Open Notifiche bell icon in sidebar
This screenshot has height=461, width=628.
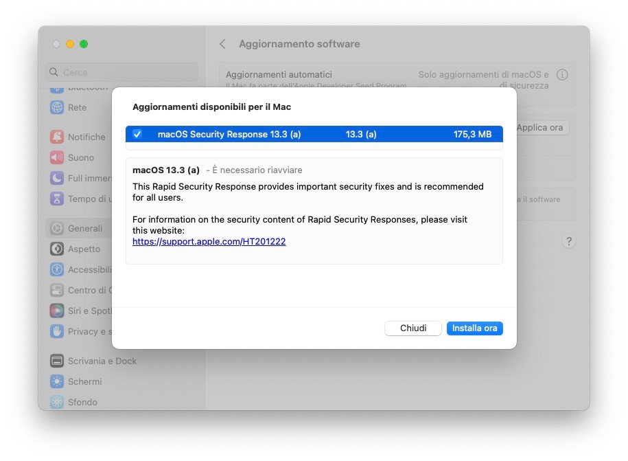pyautogui.click(x=57, y=137)
